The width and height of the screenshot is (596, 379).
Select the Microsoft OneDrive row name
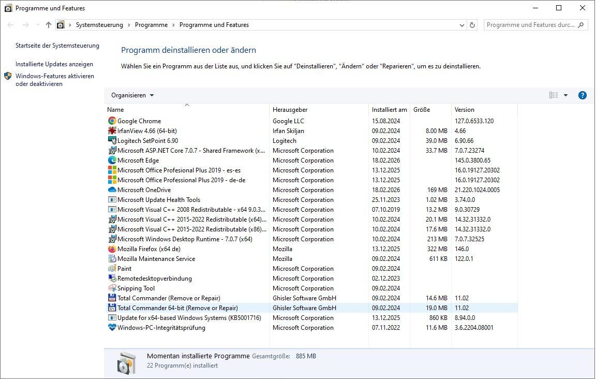pos(144,190)
